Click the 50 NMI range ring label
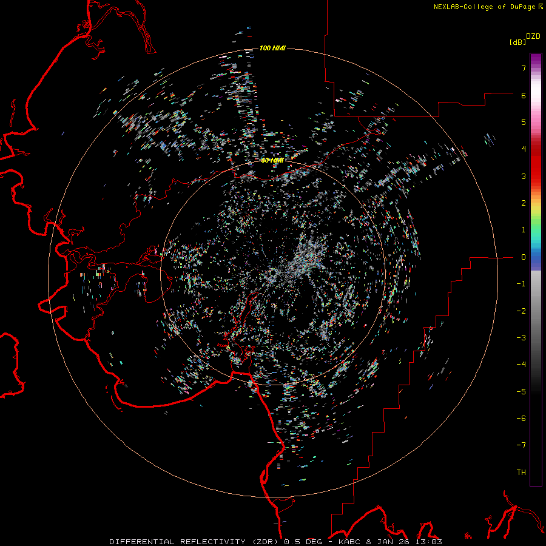Screen dimensions: 546x546 pos(272,161)
